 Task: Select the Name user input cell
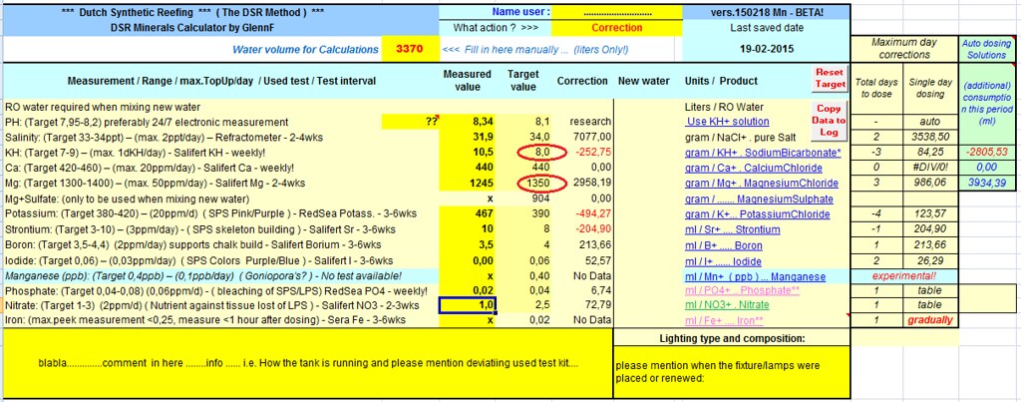tap(616, 12)
